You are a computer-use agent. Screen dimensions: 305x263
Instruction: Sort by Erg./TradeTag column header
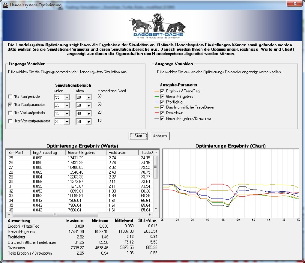[48, 153]
